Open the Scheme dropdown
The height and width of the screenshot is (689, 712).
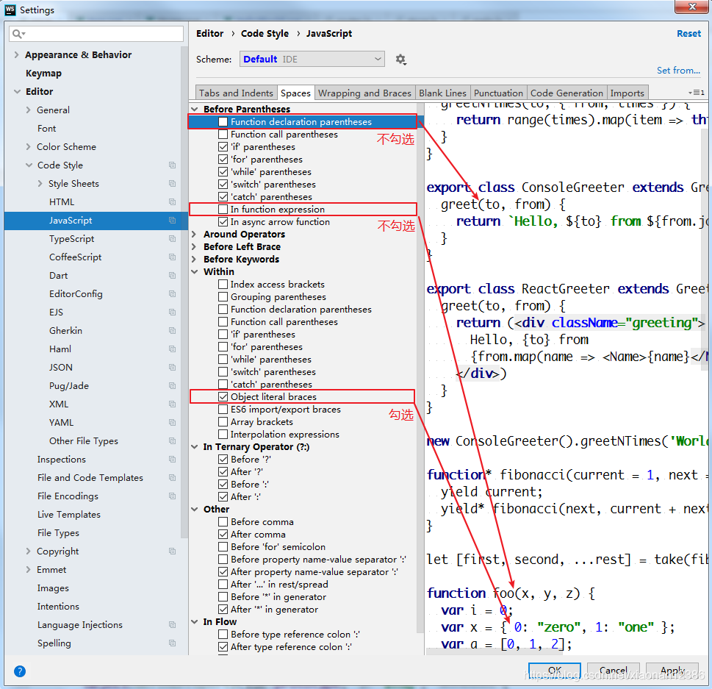click(312, 59)
